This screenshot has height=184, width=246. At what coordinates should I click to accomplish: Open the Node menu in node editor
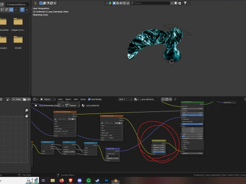[x=83, y=99]
